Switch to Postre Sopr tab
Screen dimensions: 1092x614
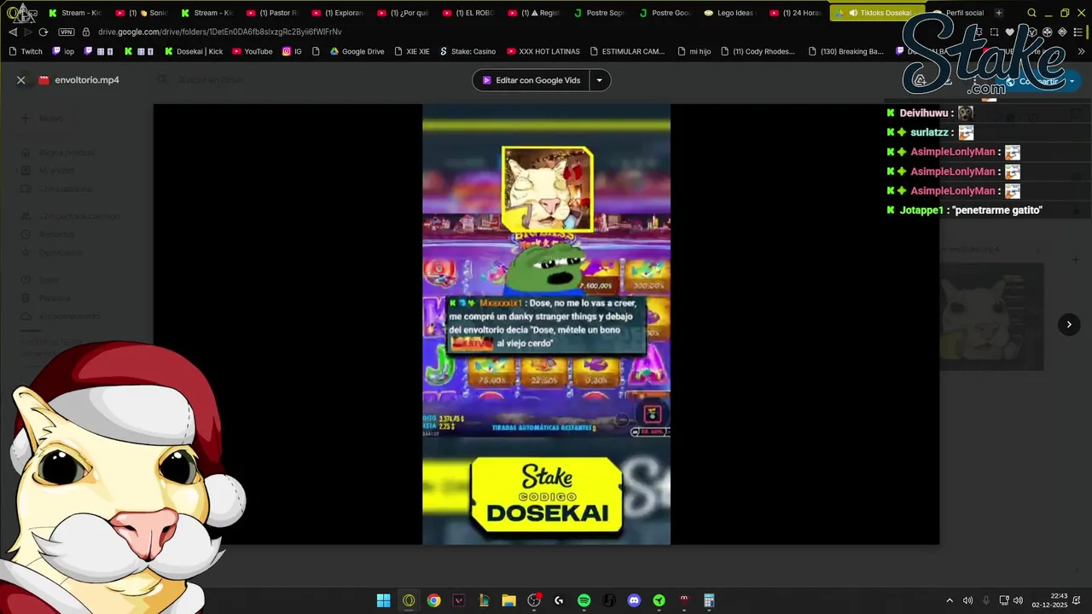(600, 13)
